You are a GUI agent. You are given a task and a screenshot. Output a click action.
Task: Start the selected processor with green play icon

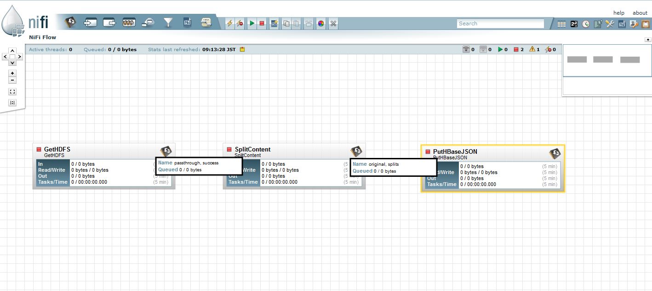tap(252, 23)
